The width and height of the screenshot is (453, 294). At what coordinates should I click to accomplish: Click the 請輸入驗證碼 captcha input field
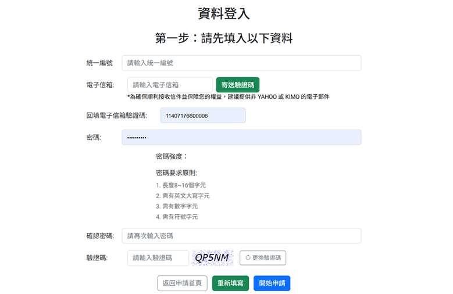click(158, 257)
